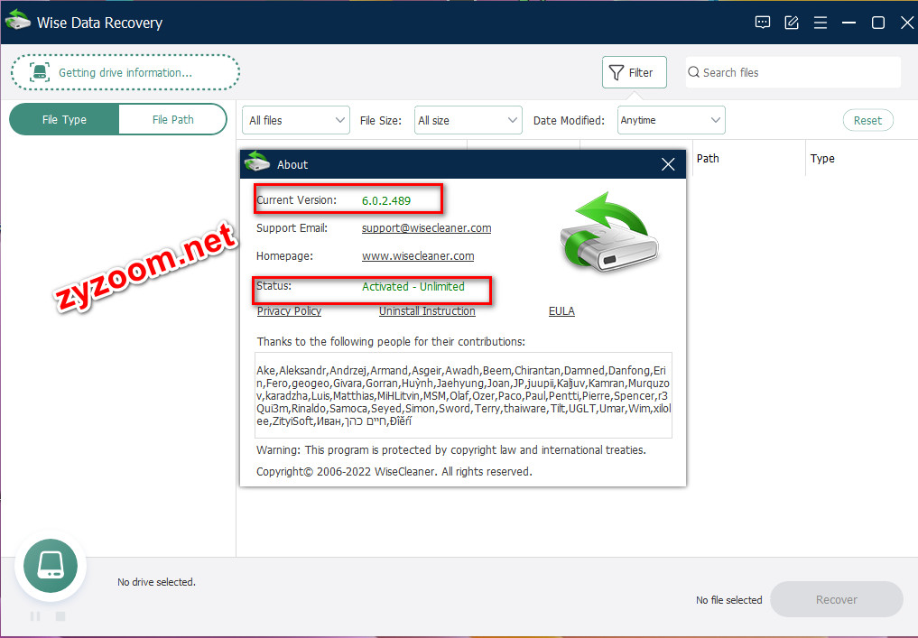The image size is (918, 638).
Task: Open the hamburger menu in title bar
Action: click(x=821, y=23)
